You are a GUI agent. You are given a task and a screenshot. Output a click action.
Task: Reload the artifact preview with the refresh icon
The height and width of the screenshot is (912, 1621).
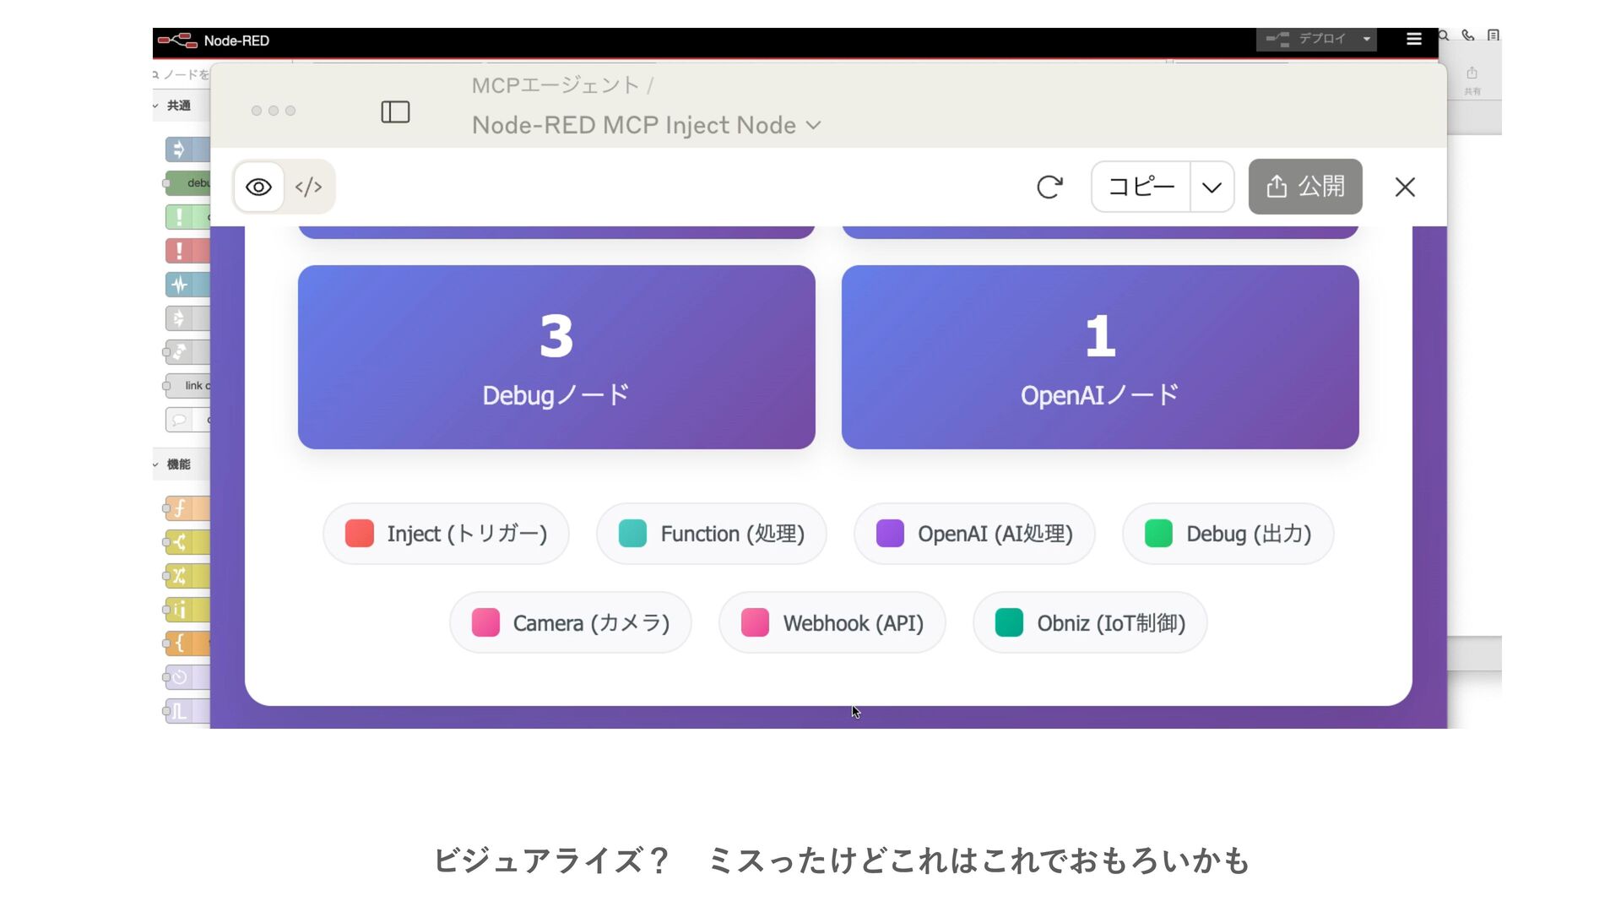[1049, 187]
